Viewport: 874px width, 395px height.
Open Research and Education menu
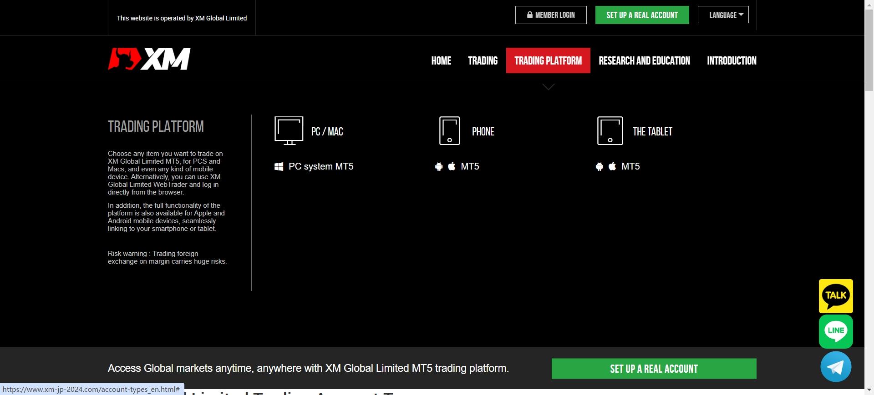coord(645,60)
